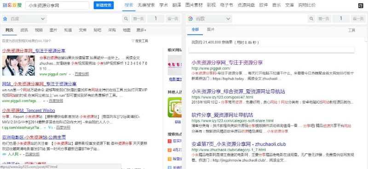Open 资源网盘 tab
368x169 pixels.
(246, 5)
